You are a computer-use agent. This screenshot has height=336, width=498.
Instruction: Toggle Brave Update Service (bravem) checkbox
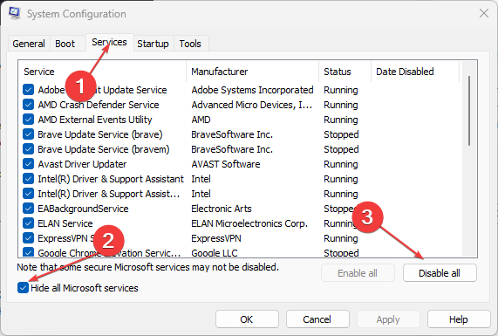[28, 149]
